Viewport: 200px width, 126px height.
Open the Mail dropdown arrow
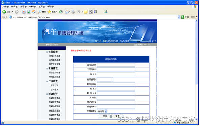70,12
